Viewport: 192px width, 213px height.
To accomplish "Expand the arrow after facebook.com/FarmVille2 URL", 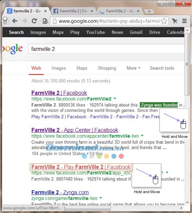I will [115, 98].
